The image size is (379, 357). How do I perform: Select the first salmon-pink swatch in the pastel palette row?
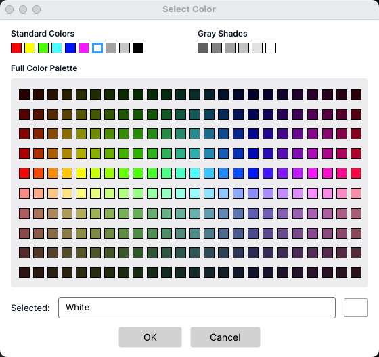pyautogui.click(x=24, y=193)
